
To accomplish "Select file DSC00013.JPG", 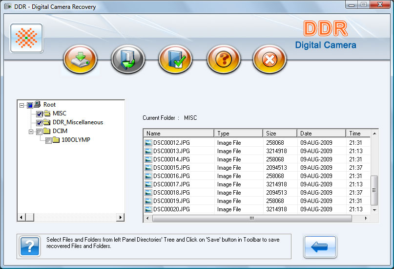I will (x=171, y=151).
